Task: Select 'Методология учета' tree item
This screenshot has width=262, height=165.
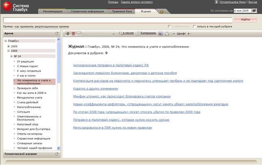Action: (30, 98)
